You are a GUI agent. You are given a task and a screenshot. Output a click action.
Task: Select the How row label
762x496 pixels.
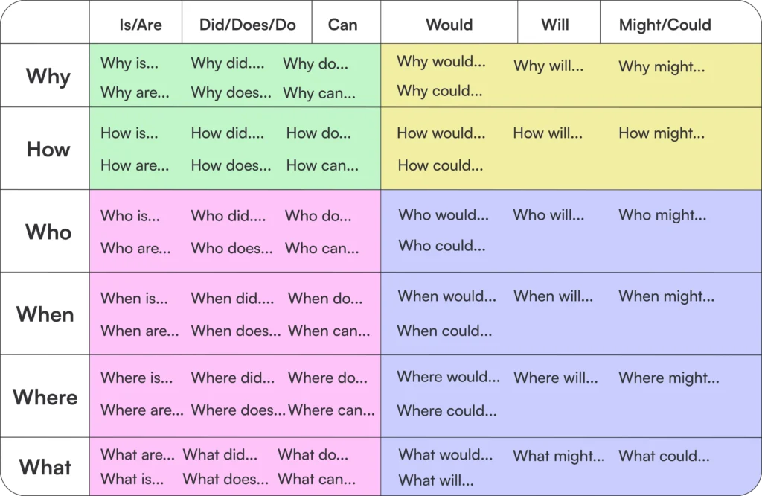point(48,149)
